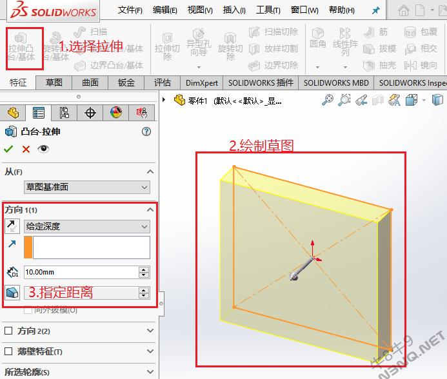This screenshot has width=447, height=379.
Task: Open the View (视图) menu
Action: (x=200, y=10)
